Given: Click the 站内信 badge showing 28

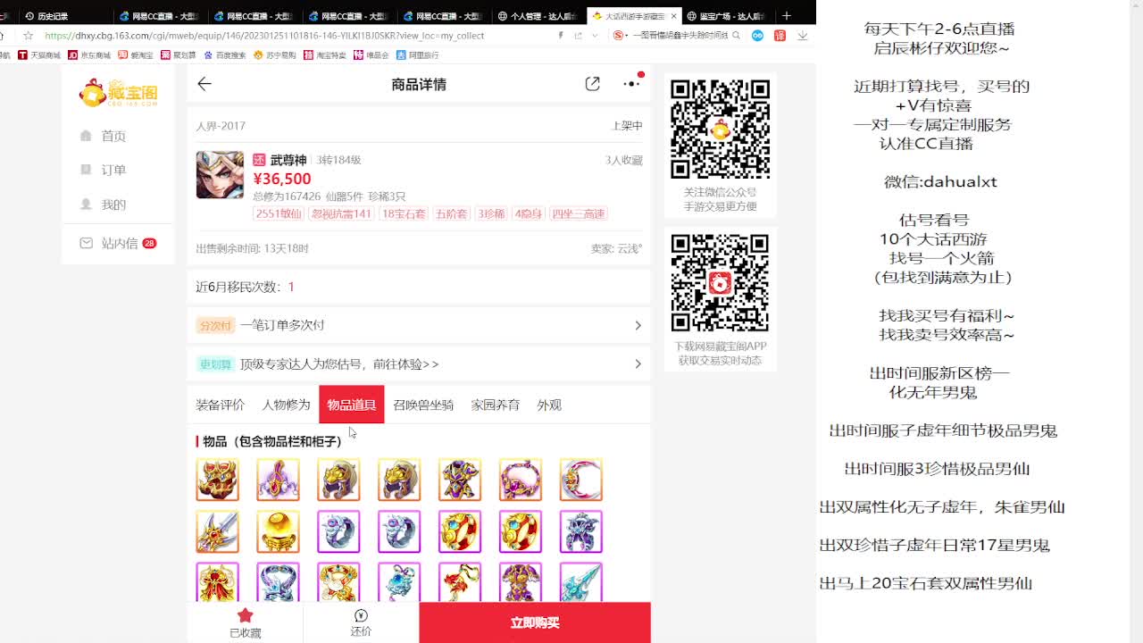Looking at the screenshot, I should coord(149,243).
